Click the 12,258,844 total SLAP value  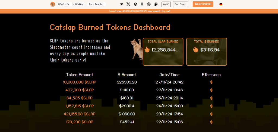[166, 50]
